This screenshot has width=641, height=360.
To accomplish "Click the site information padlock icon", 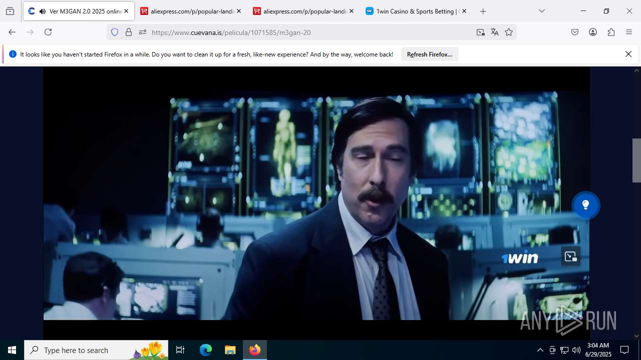I will pos(129,32).
